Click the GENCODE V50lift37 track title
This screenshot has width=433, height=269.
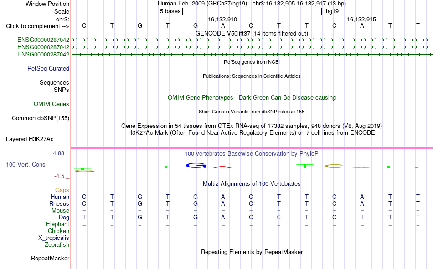(252, 33)
